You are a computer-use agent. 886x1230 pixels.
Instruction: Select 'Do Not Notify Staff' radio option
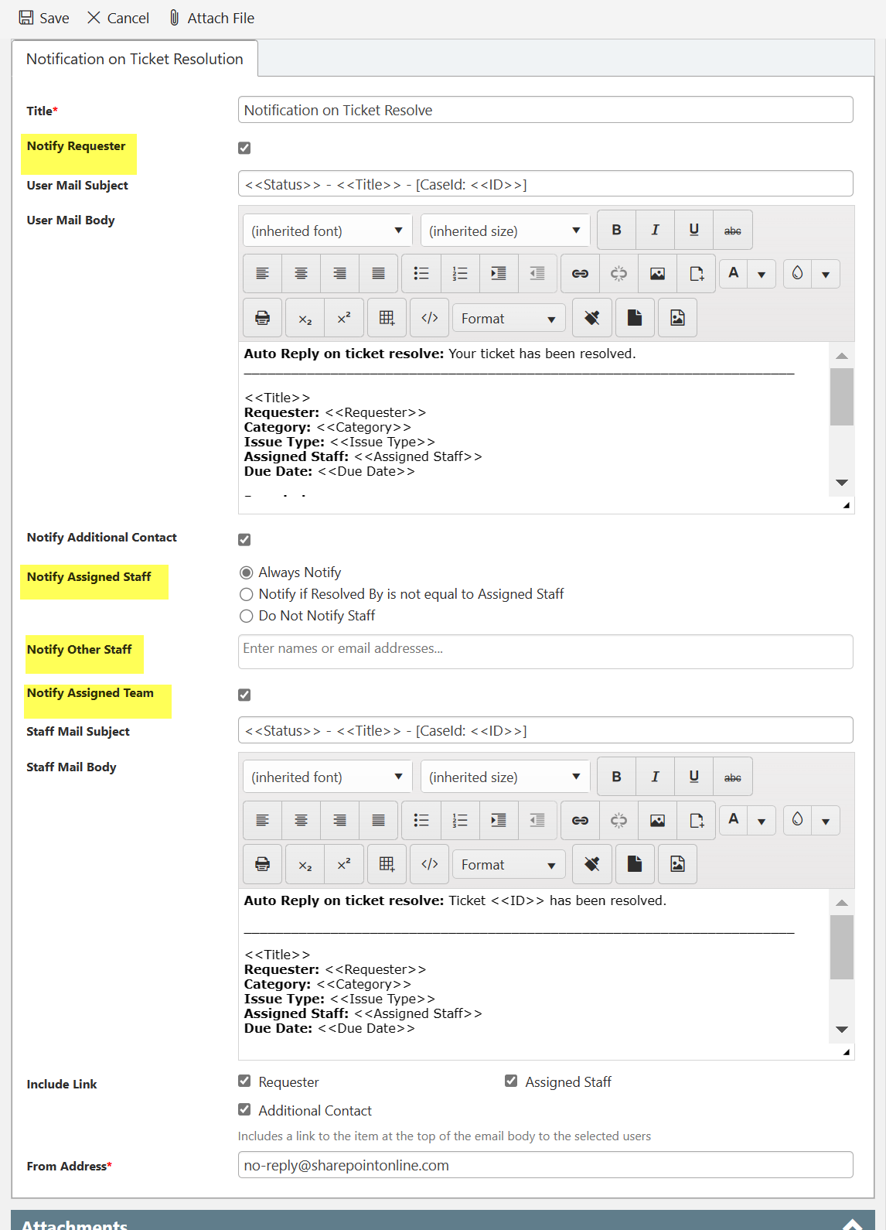(247, 616)
